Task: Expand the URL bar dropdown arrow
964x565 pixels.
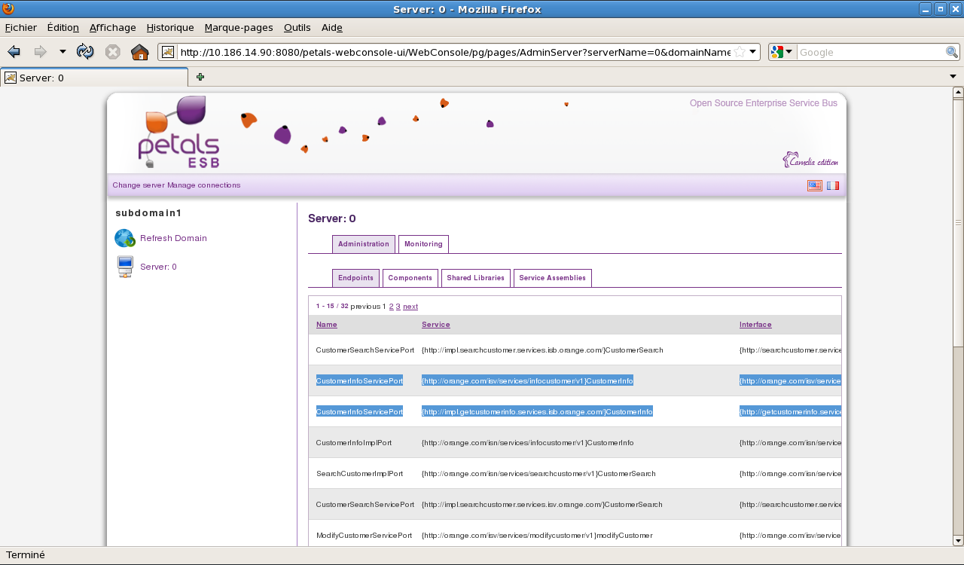Action: [752, 52]
